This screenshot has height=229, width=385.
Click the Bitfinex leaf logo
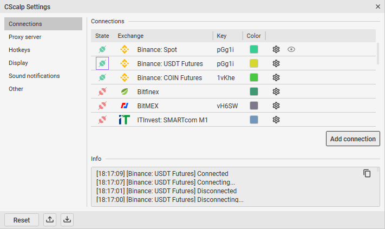[125, 91]
